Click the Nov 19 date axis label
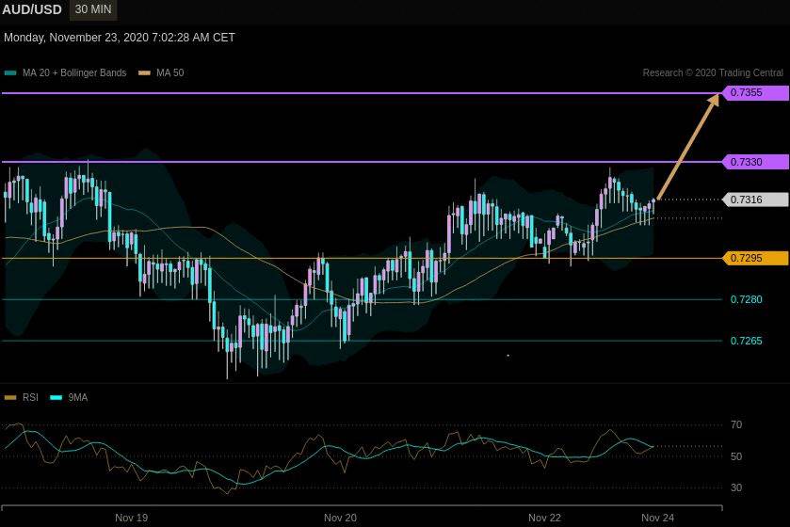Image resolution: width=790 pixels, height=527 pixels. click(x=132, y=518)
